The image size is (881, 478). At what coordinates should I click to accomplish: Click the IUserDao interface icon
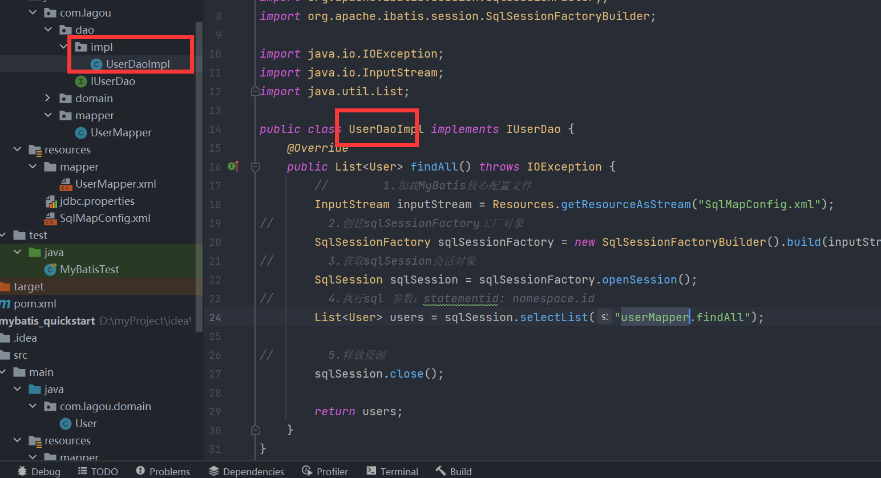point(81,82)
